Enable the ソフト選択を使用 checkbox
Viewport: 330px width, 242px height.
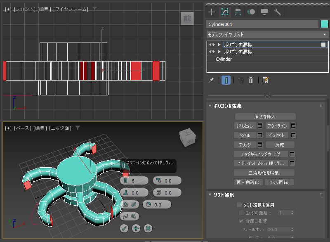239,205
